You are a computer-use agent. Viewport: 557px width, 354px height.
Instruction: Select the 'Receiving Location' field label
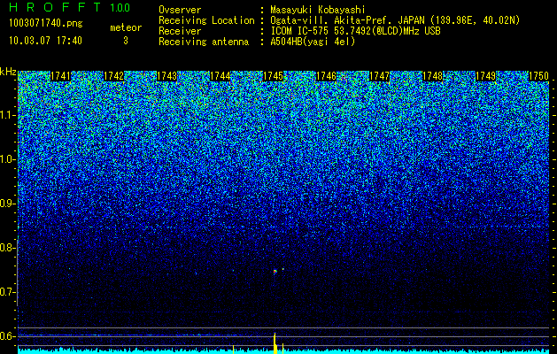coord(206,20)
